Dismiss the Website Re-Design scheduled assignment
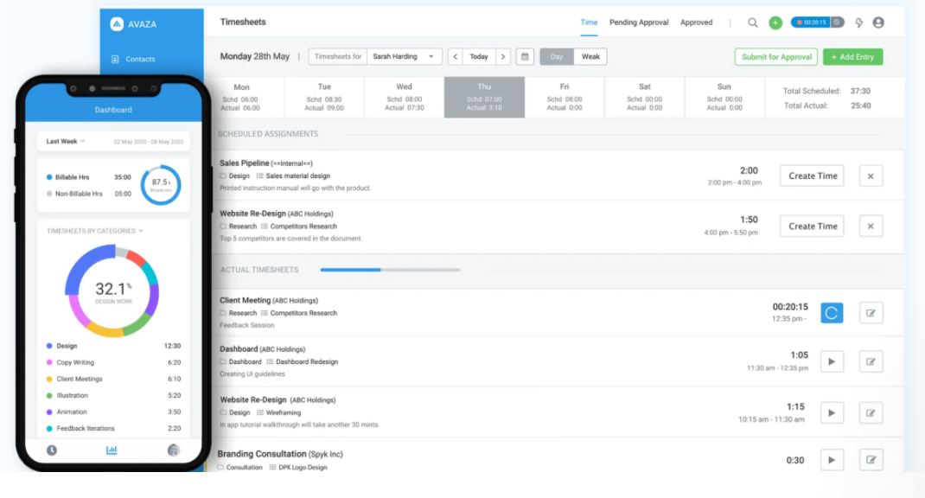 click(871, 226)
